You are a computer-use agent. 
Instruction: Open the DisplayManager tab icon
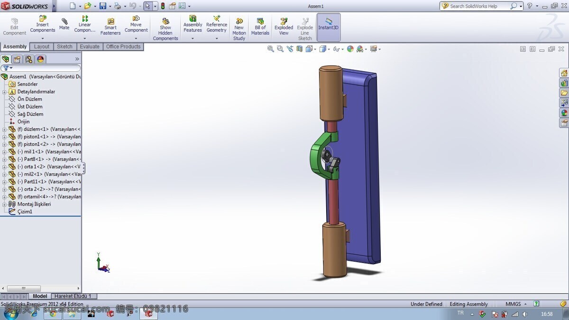click(x=41, y=59)
